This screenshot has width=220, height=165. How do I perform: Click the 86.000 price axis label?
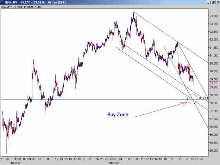214,135
